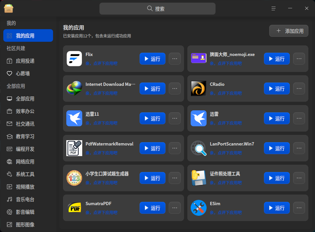Viewport: 315px width, 232px height.
Task: Open the 系统工具 category
Action: 28,174
